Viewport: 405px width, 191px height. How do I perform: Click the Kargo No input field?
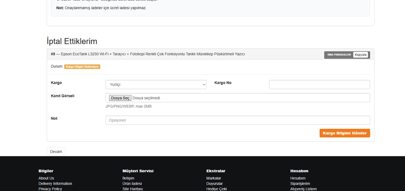(x=319, y=85)
